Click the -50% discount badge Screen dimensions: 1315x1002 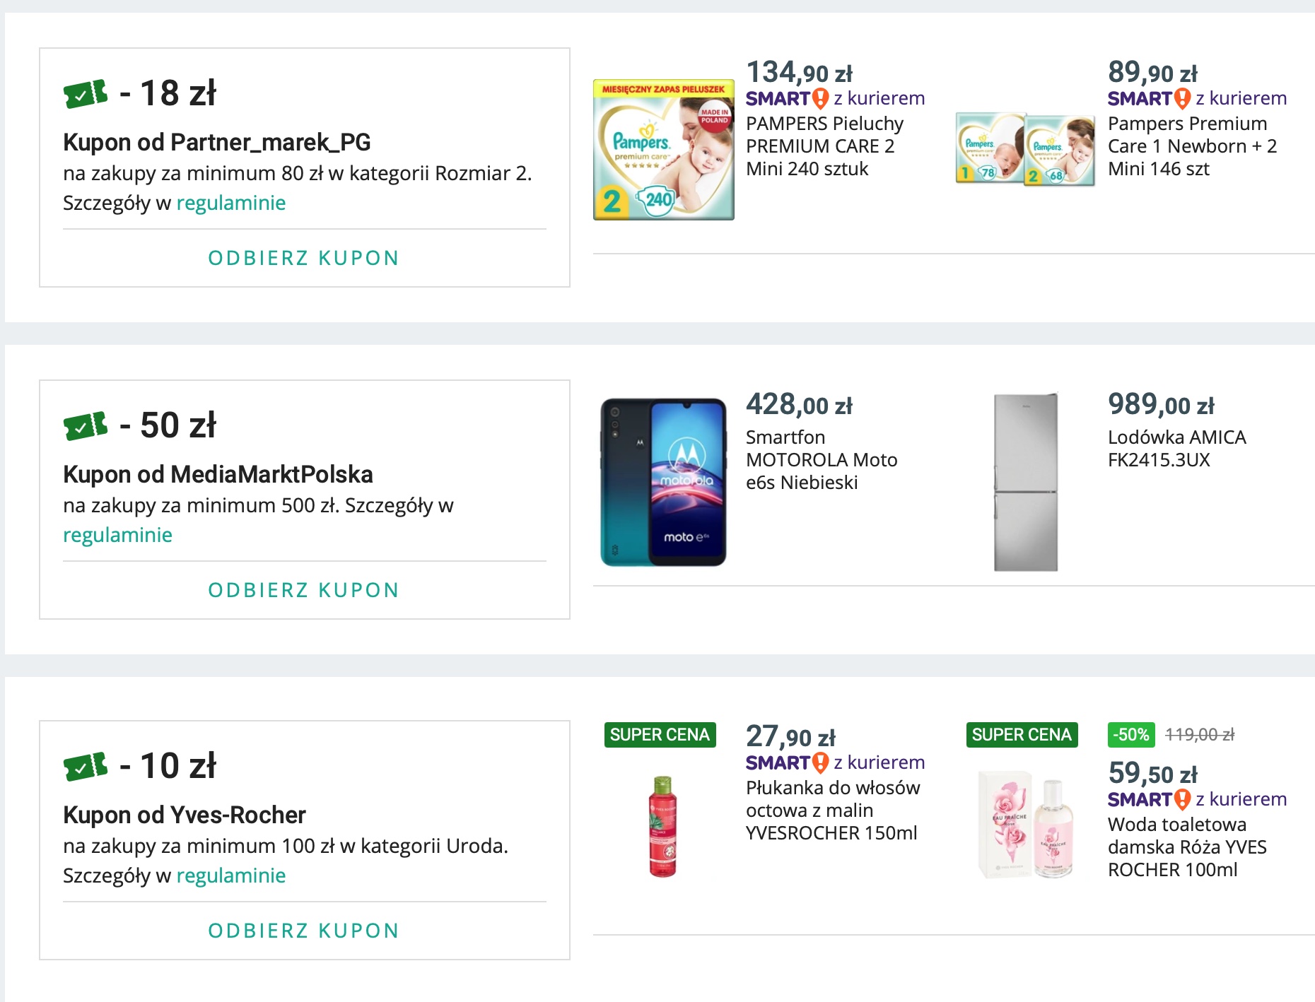[1131, 735]
